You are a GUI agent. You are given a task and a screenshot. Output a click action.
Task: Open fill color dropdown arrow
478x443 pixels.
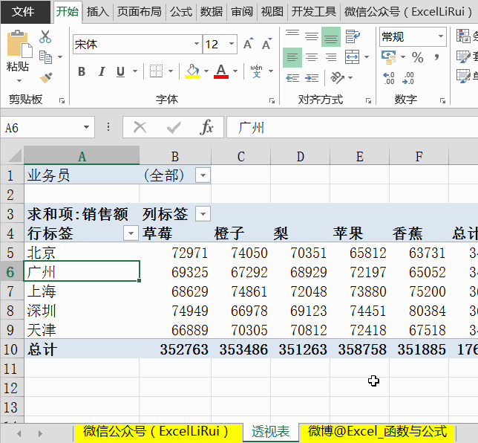click(x=206, y=71)
